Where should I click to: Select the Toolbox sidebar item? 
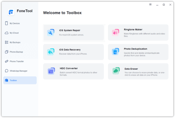coord(20,80)
